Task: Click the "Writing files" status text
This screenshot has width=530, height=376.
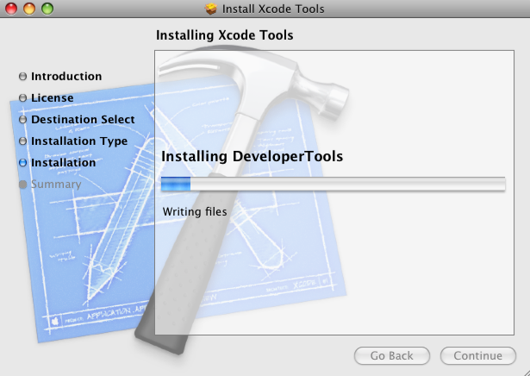Action: pyautogui.click(x=195, y=211)
